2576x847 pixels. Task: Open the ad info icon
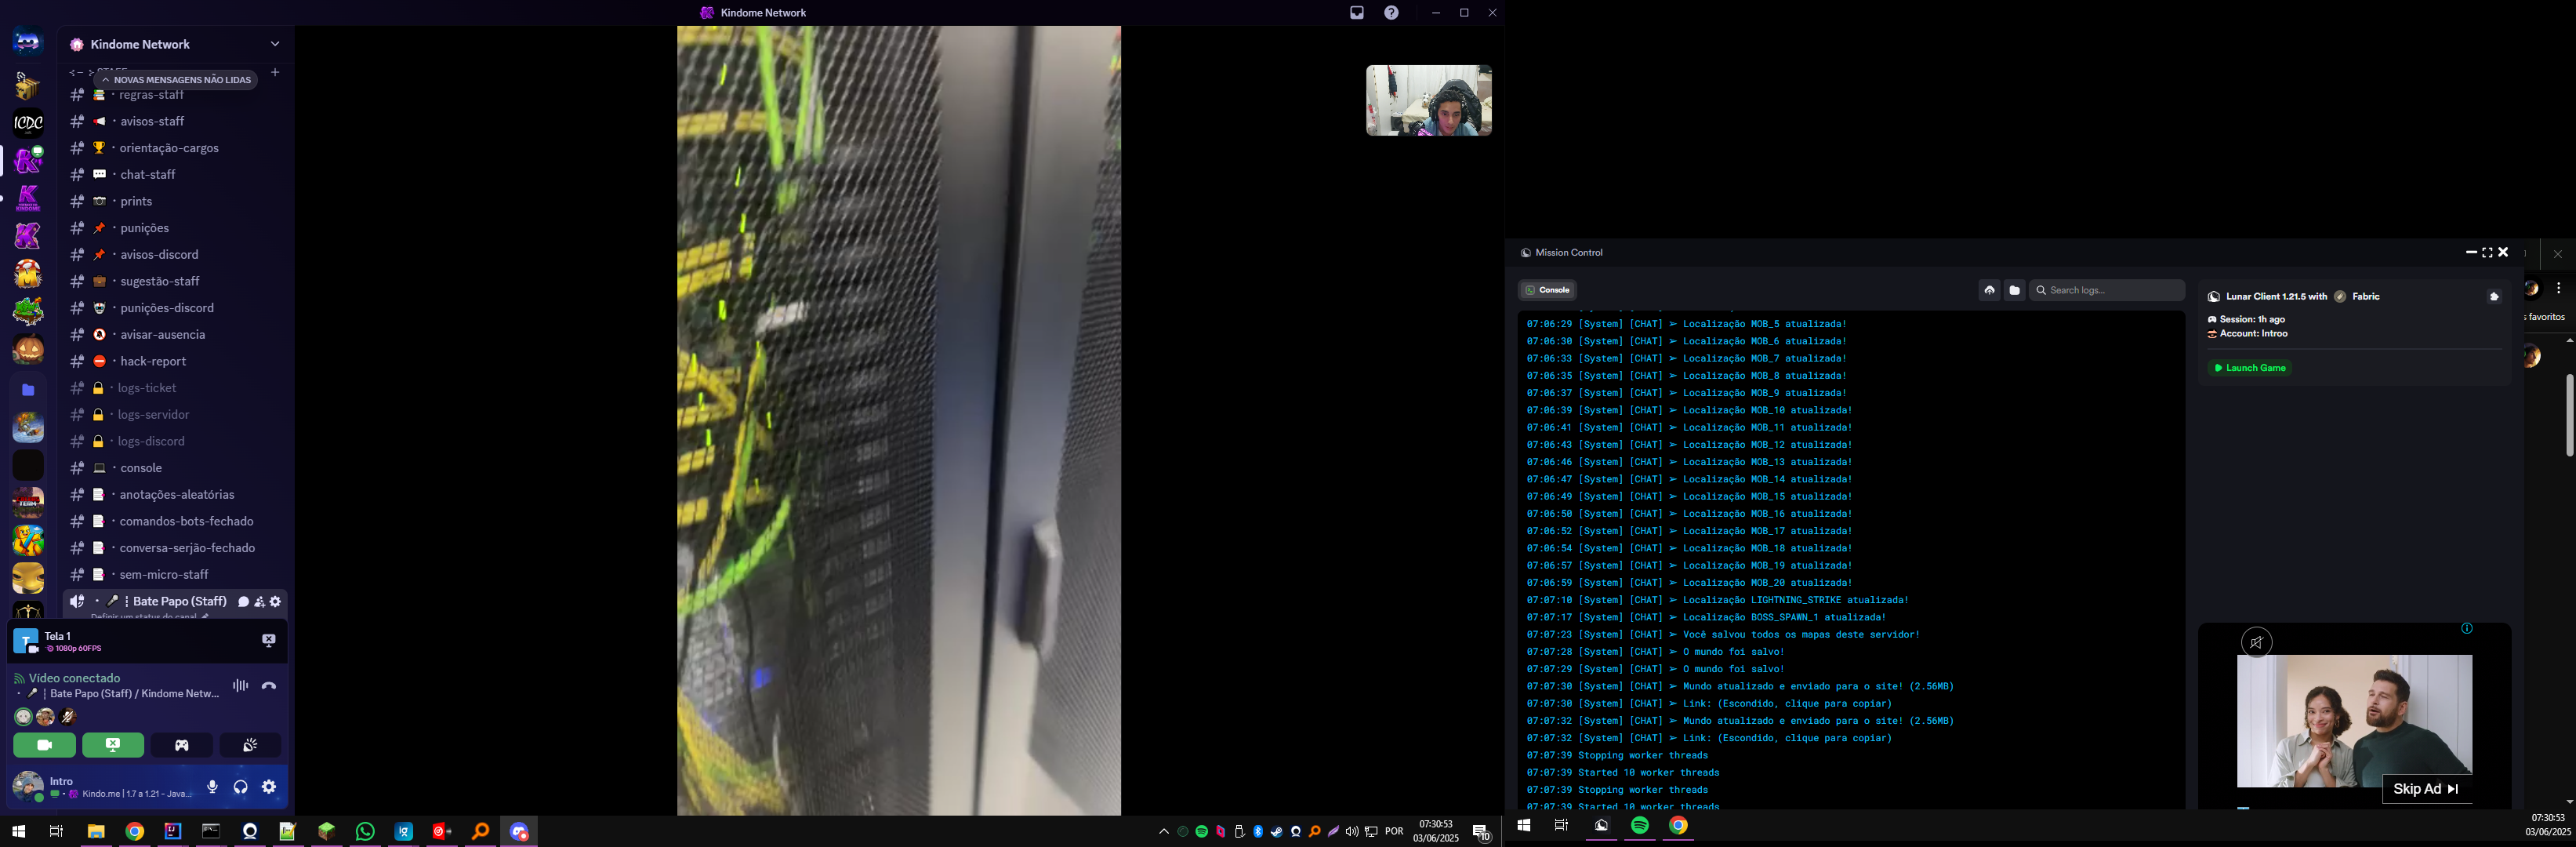pos(2467,629)
